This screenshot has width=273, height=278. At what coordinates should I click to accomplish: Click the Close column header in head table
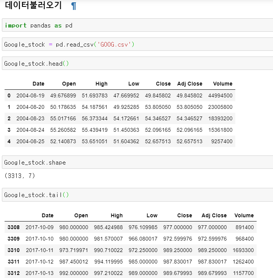coord(163,84)
